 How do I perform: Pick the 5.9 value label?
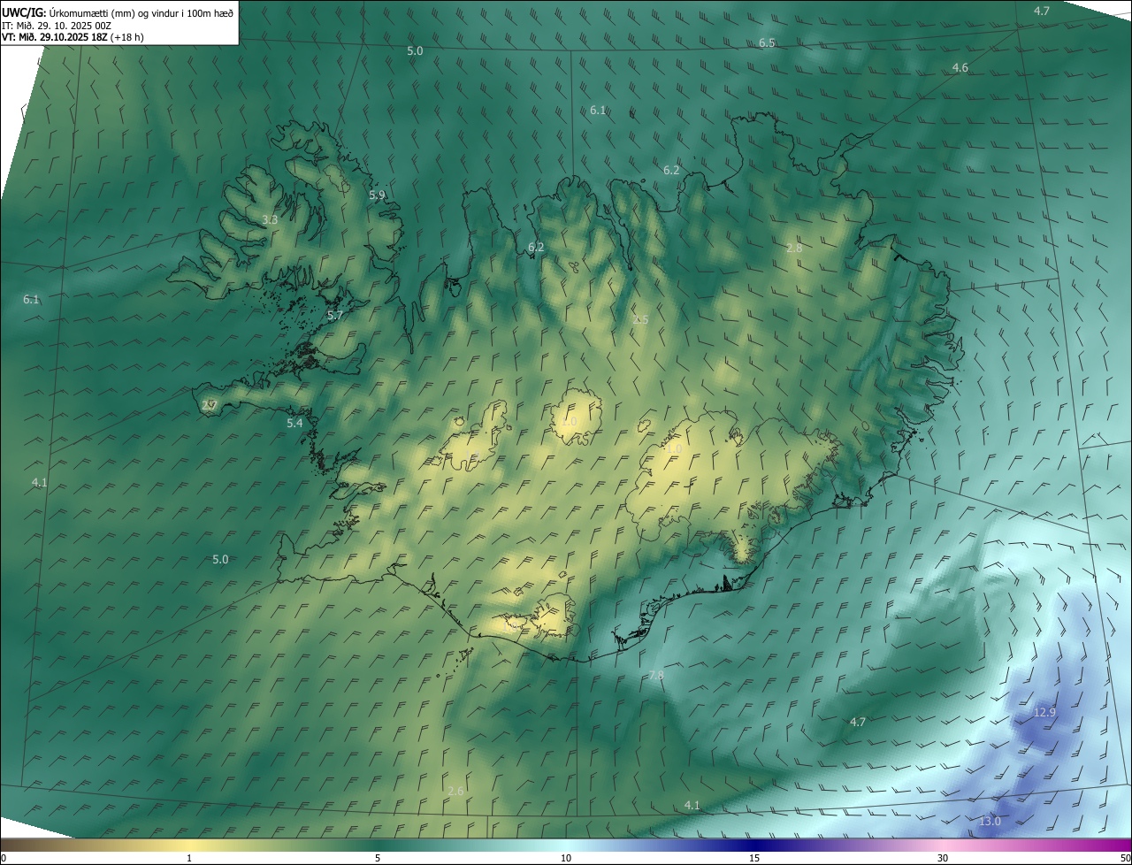coord(377,195)
